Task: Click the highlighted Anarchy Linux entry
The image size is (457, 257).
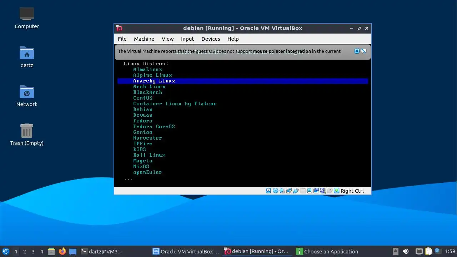Action: point(243,81)
